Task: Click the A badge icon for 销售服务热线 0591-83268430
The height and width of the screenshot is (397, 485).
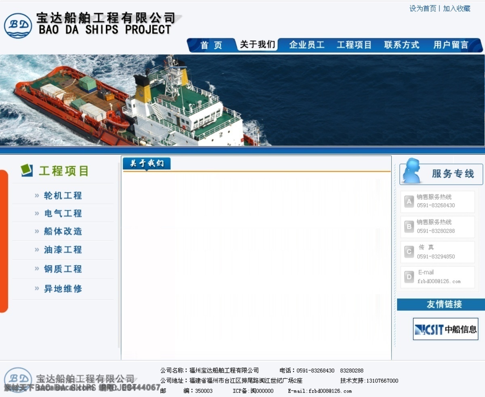Action: (409, 202)
